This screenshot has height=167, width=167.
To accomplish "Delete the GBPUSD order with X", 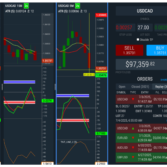I will (x=166, y=158).
